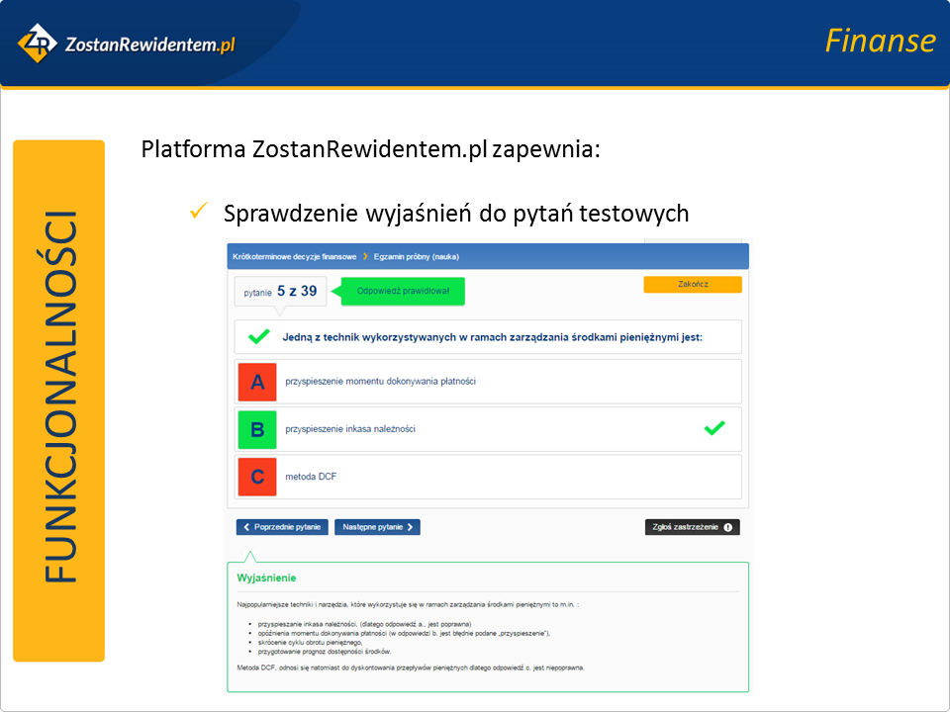Click the green checkmark beside the question
950x712 pixels.
click(x=259, y=337)
